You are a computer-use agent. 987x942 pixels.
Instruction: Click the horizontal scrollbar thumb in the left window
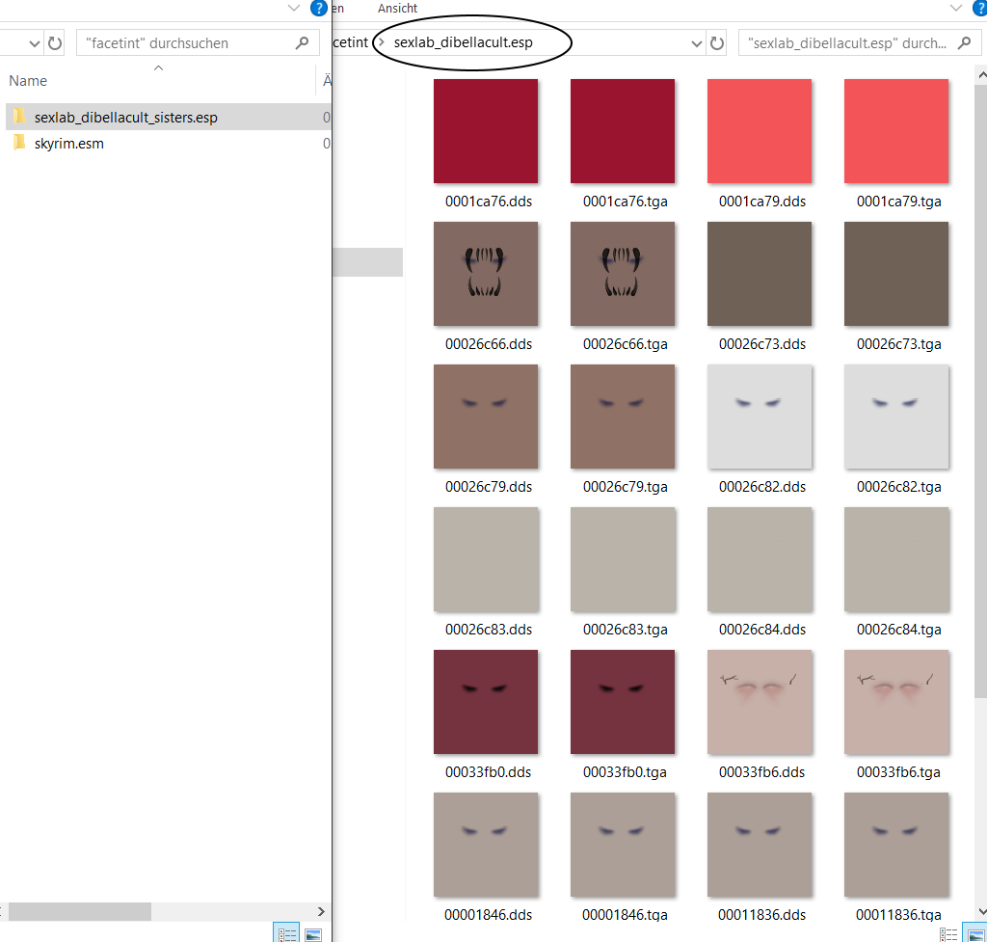point(79,911)
